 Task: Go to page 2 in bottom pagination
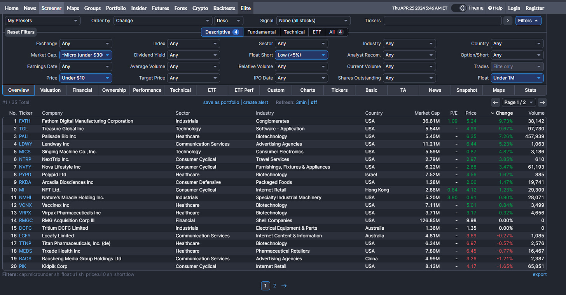point(274,286)
